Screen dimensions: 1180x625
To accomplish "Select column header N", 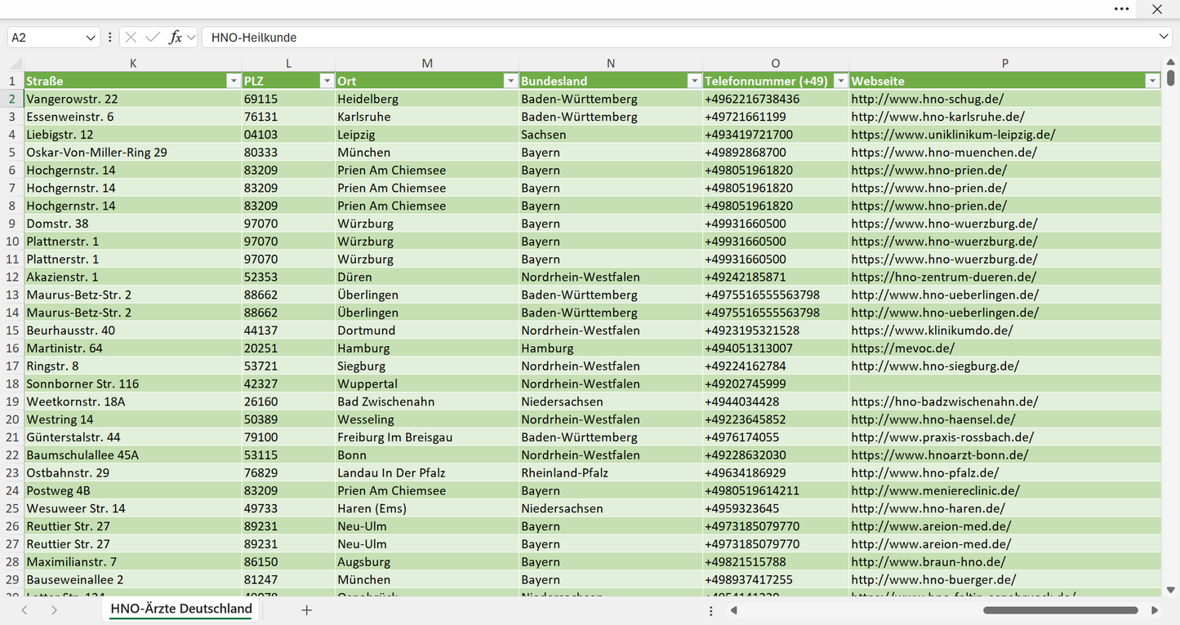I will [x=611, y=64].
